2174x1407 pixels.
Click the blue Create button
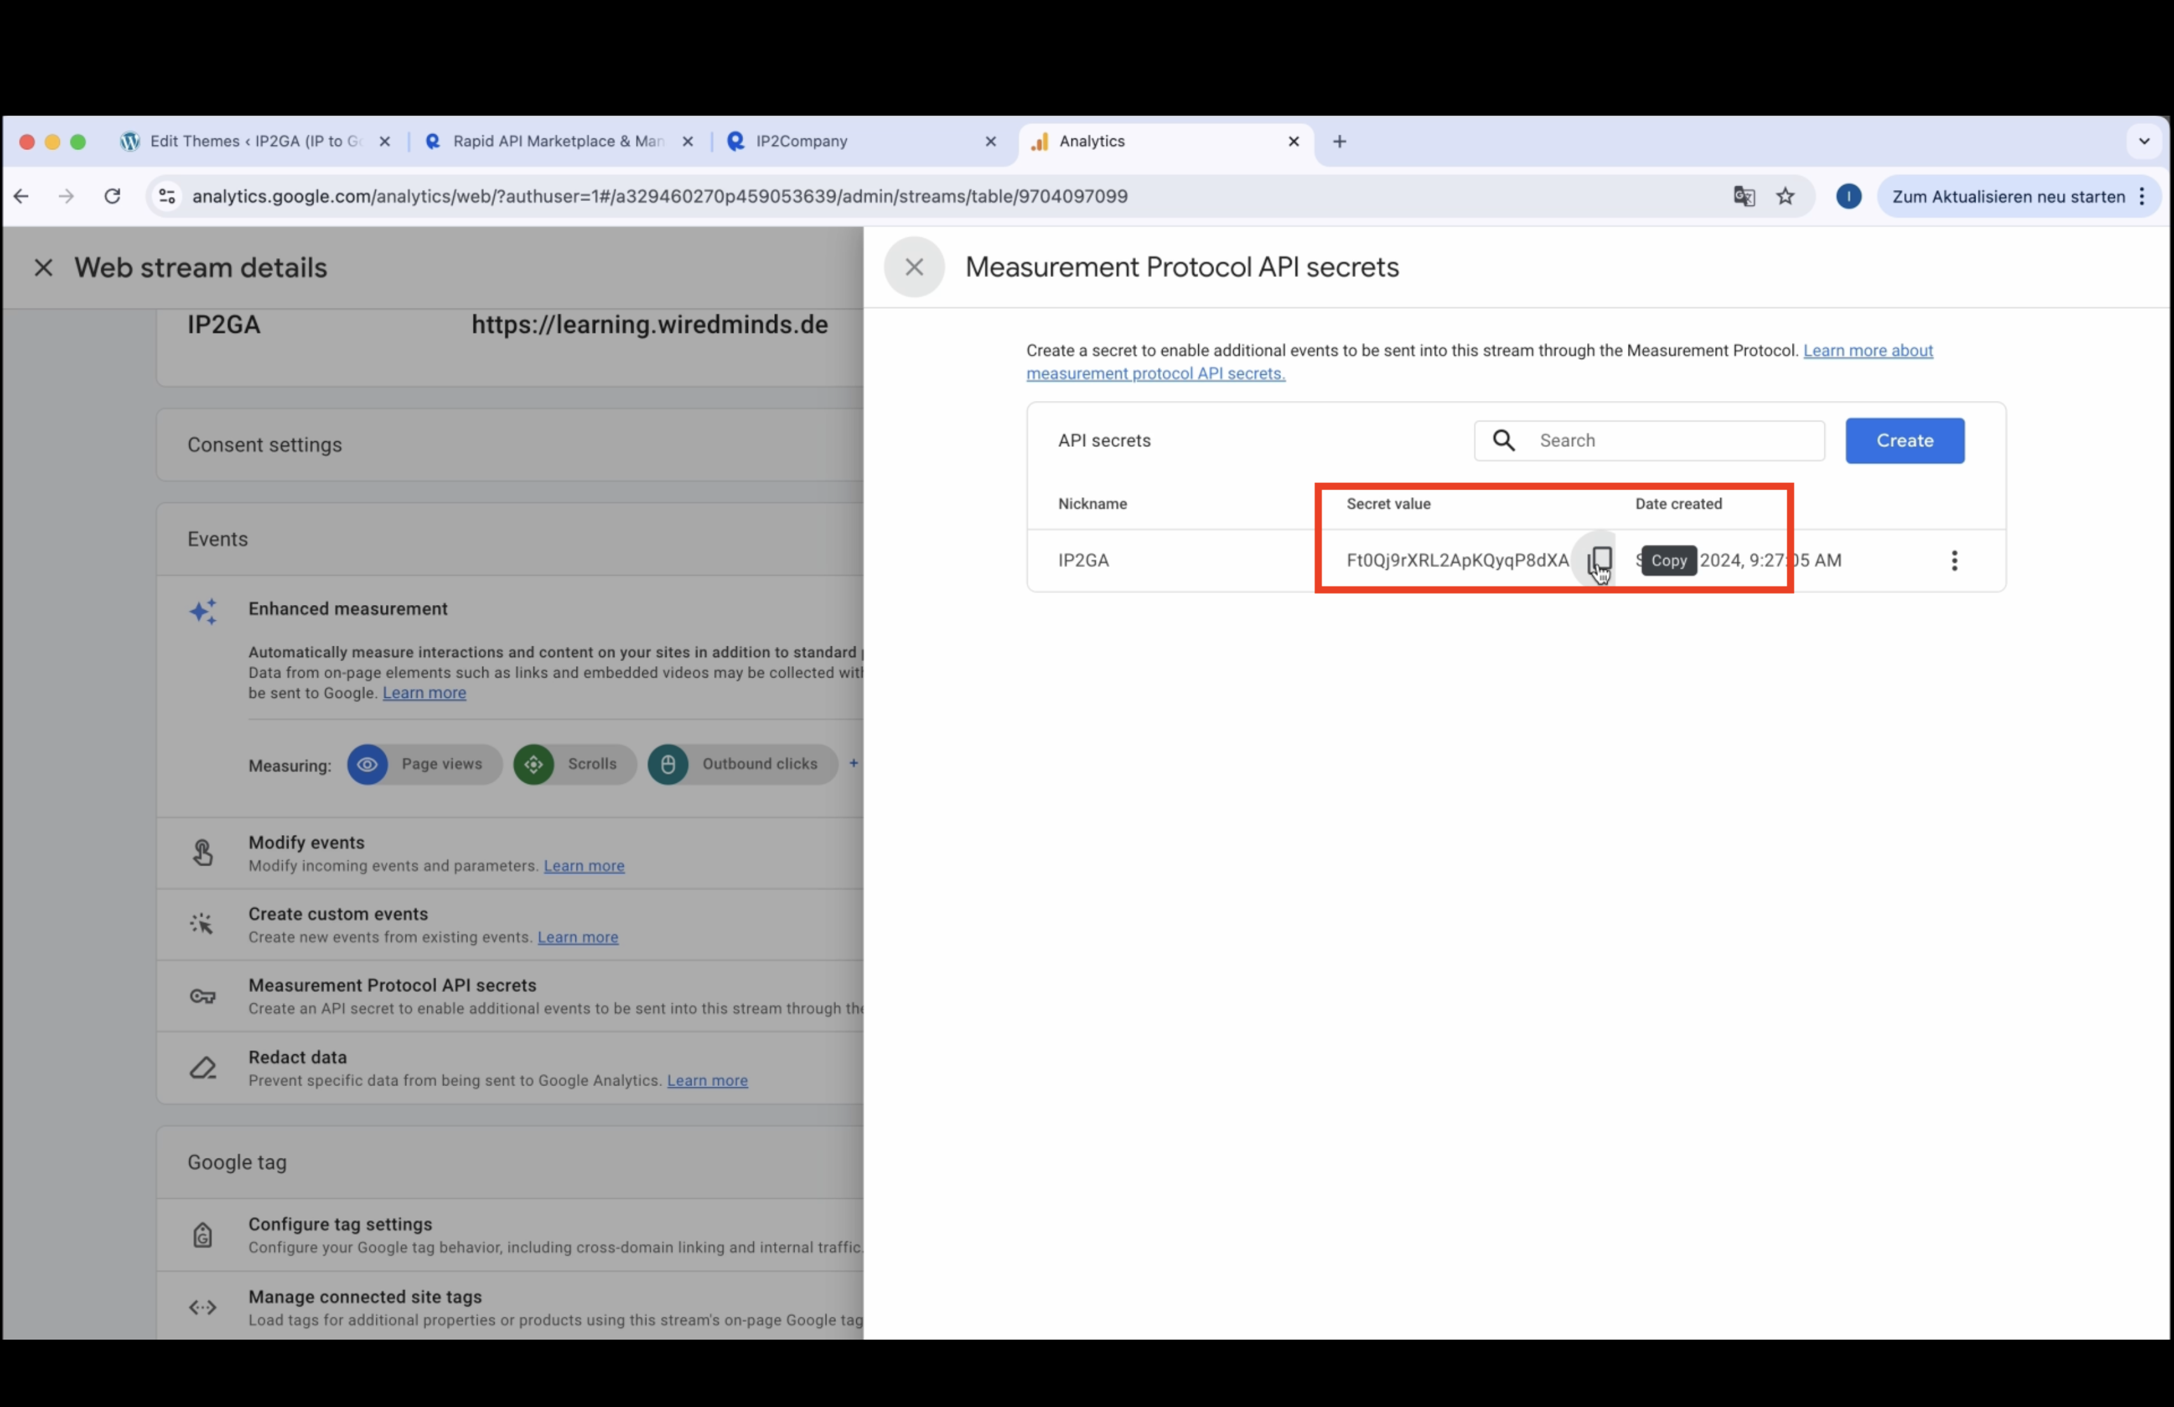tap(1904, 441)
